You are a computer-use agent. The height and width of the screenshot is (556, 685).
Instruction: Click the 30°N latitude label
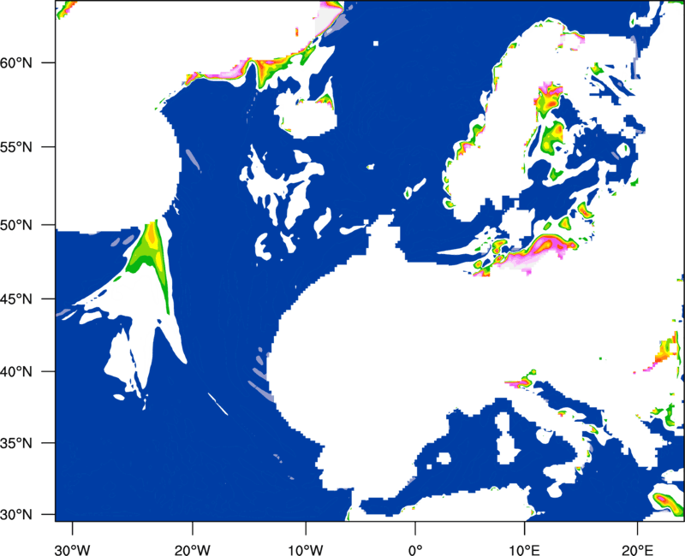(16, 515)
